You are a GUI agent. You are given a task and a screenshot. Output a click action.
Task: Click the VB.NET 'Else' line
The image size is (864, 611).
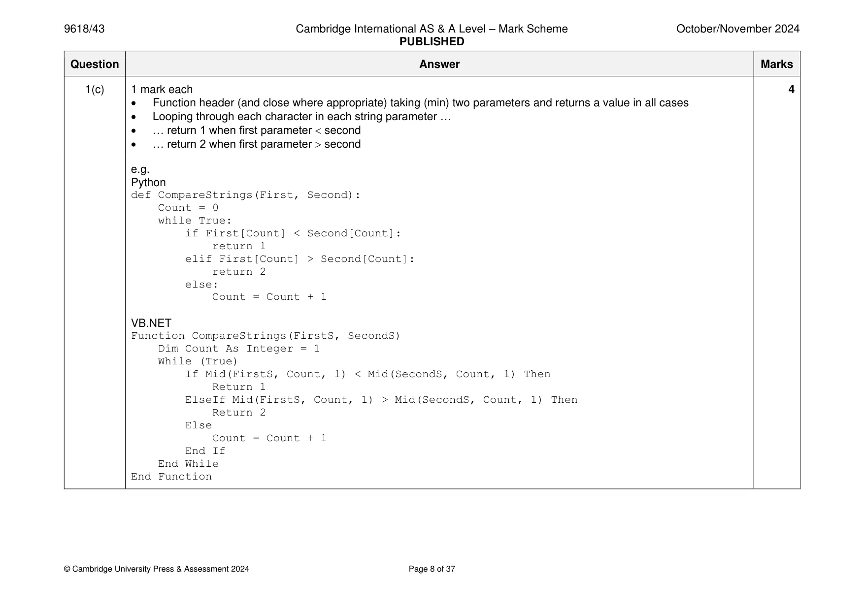pos(199,425)
